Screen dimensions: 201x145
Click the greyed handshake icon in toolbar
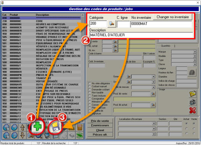[72, 136]
